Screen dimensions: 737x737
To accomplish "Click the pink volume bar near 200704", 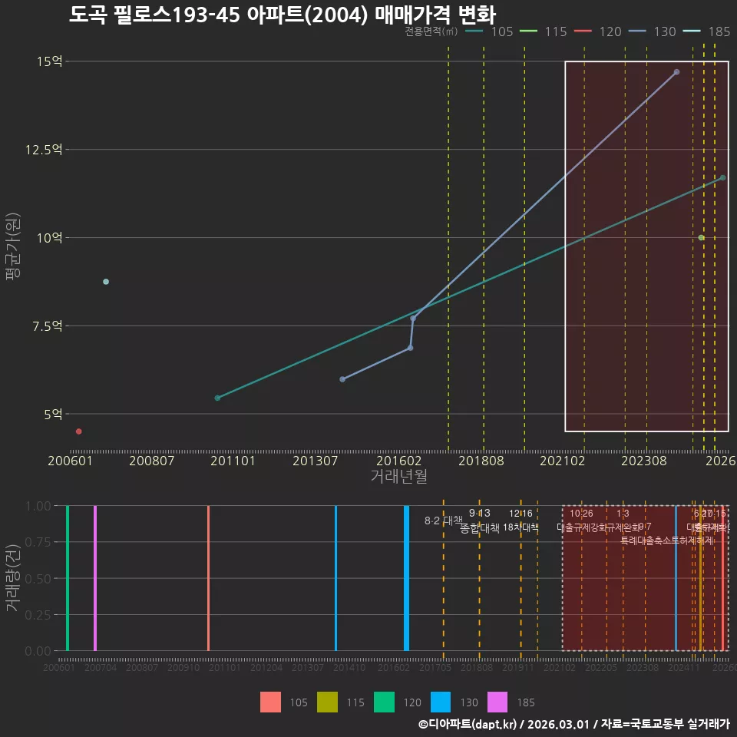I will [x=95, y=578].
